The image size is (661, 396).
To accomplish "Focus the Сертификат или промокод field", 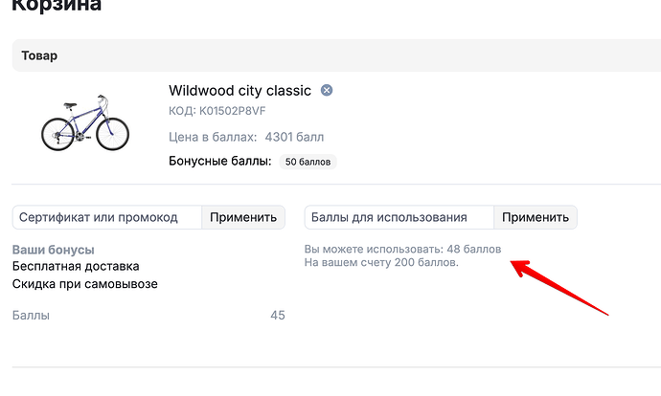I will tap(107, 217).
